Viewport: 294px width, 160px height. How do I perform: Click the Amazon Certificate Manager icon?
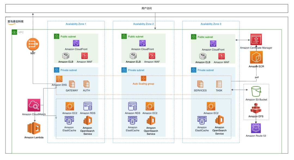pyautogui.click(x=256, y=39)
